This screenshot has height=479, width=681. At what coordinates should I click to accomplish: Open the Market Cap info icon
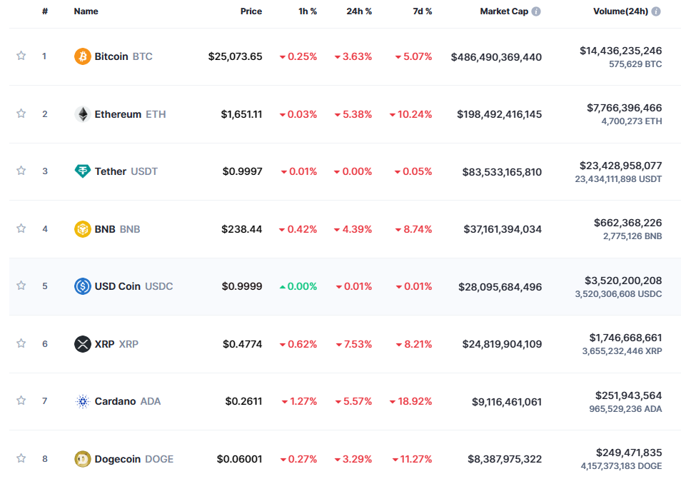[536, 11]
